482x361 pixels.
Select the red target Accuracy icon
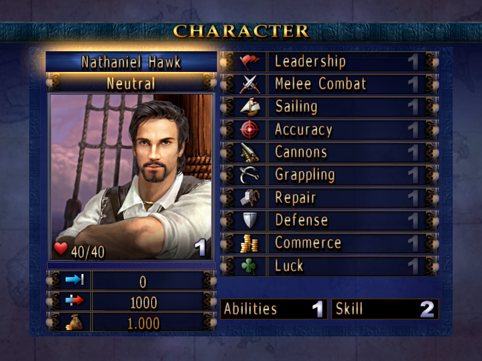point(249,130)
